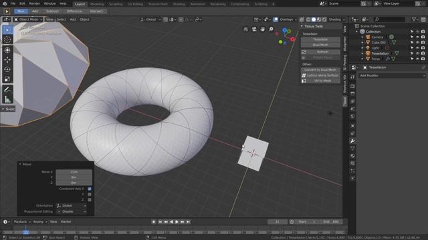Select the Rotate tool
Screen dimensions: 428x240
pos(7,69)
